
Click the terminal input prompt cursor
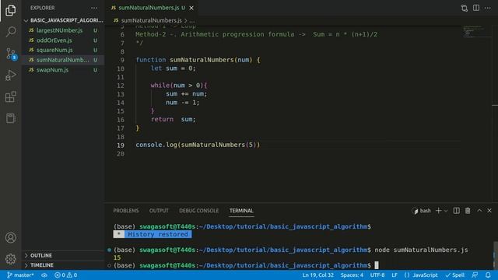tap(377, 265)
